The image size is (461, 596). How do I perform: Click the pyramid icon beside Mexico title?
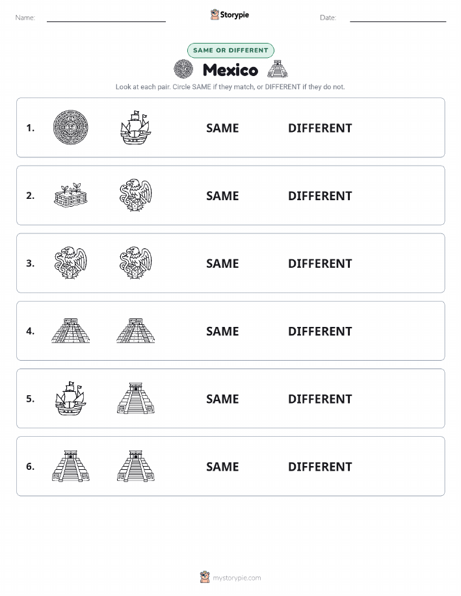(x=278, y=69)
